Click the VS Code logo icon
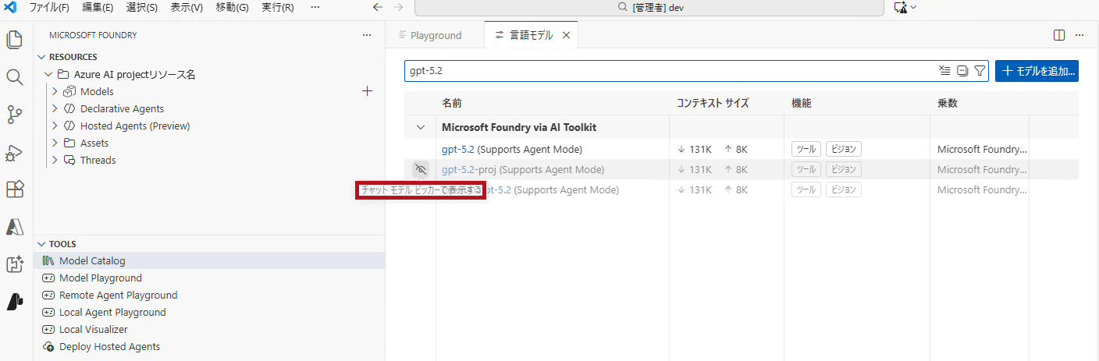 pyautogui.click(x=11, y=7)
